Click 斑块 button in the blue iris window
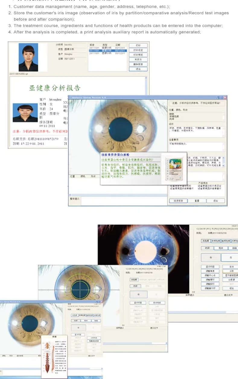This screenshot has width=238, height=379. (221, 248)
